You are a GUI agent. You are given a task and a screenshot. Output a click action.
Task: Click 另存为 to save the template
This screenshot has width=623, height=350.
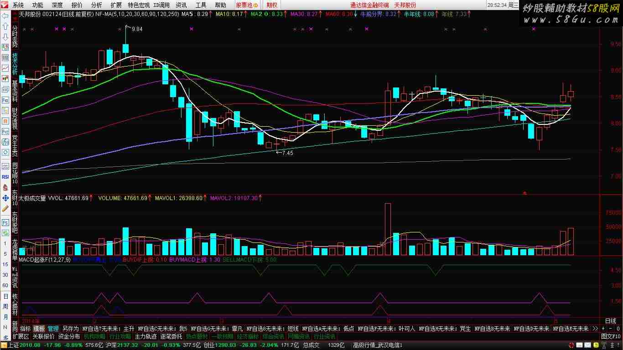(71, 329)
